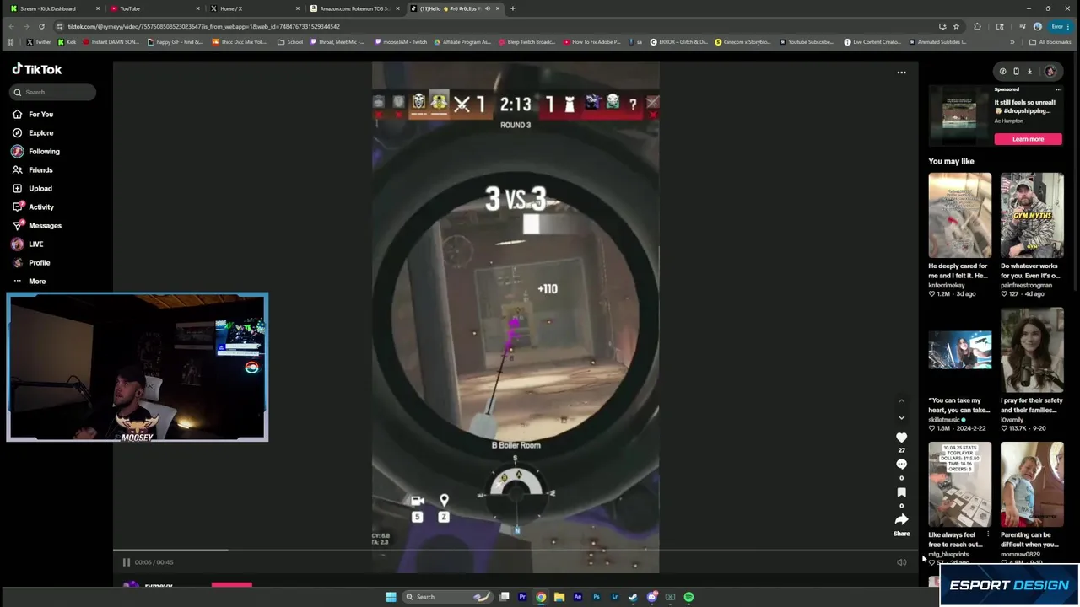Go to the previous video arrow
This screenshot has width=1080, height=607.
coord(901,401)
